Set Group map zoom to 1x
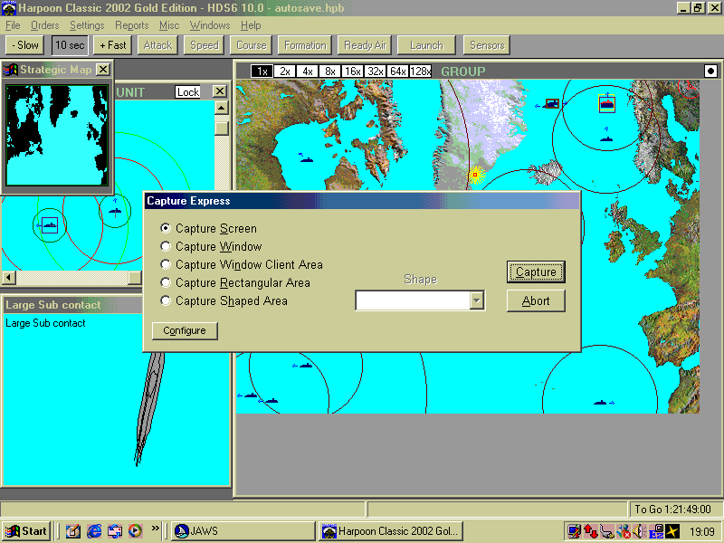This screenshot has width=724, height=543. [262, 71]
